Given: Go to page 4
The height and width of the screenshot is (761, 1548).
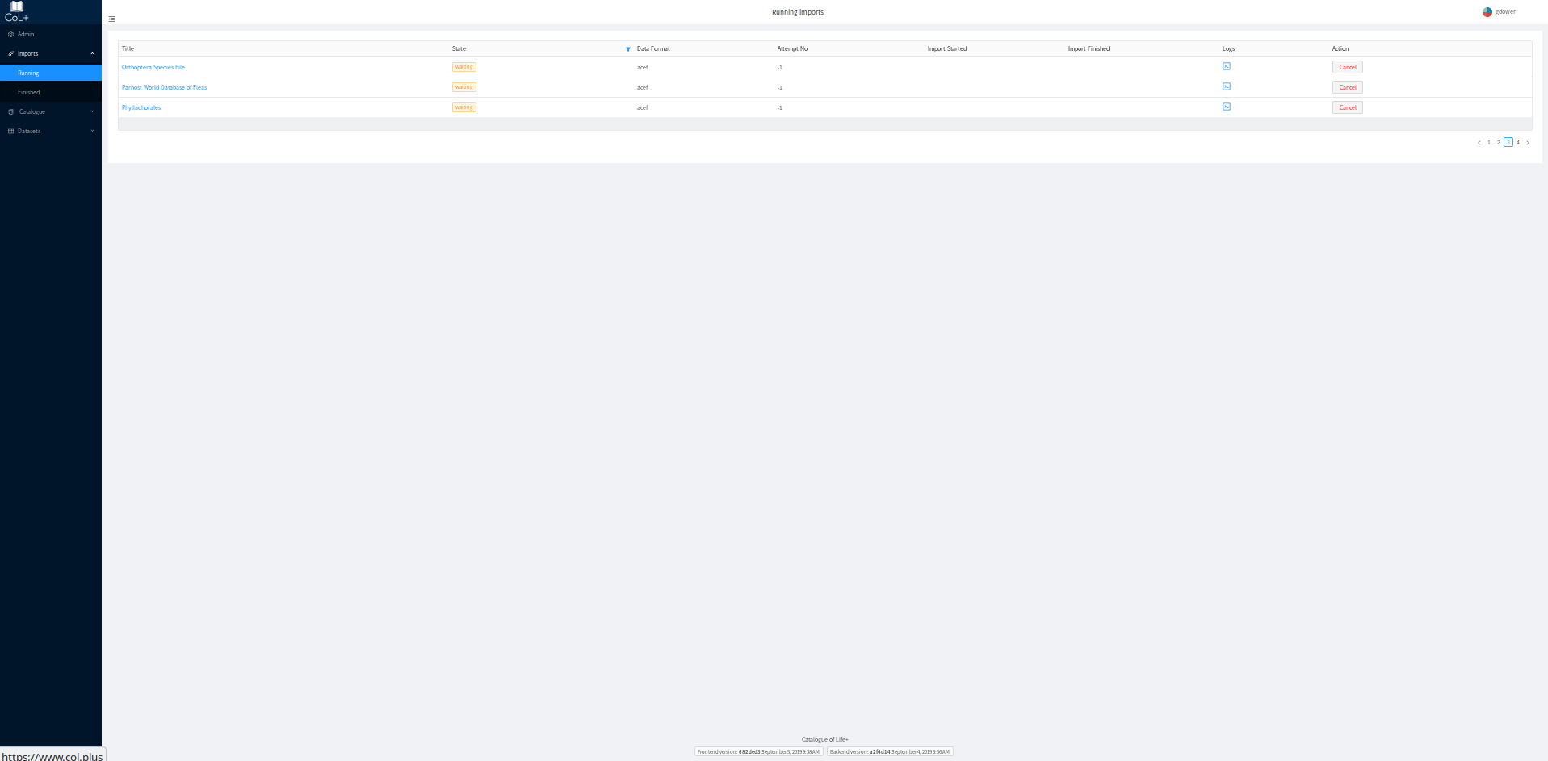Looking at the screenshot, I should [x=1517, y=143].
